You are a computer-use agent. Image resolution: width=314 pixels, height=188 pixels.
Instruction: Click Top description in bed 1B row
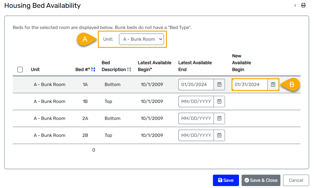tap(108, 102)
